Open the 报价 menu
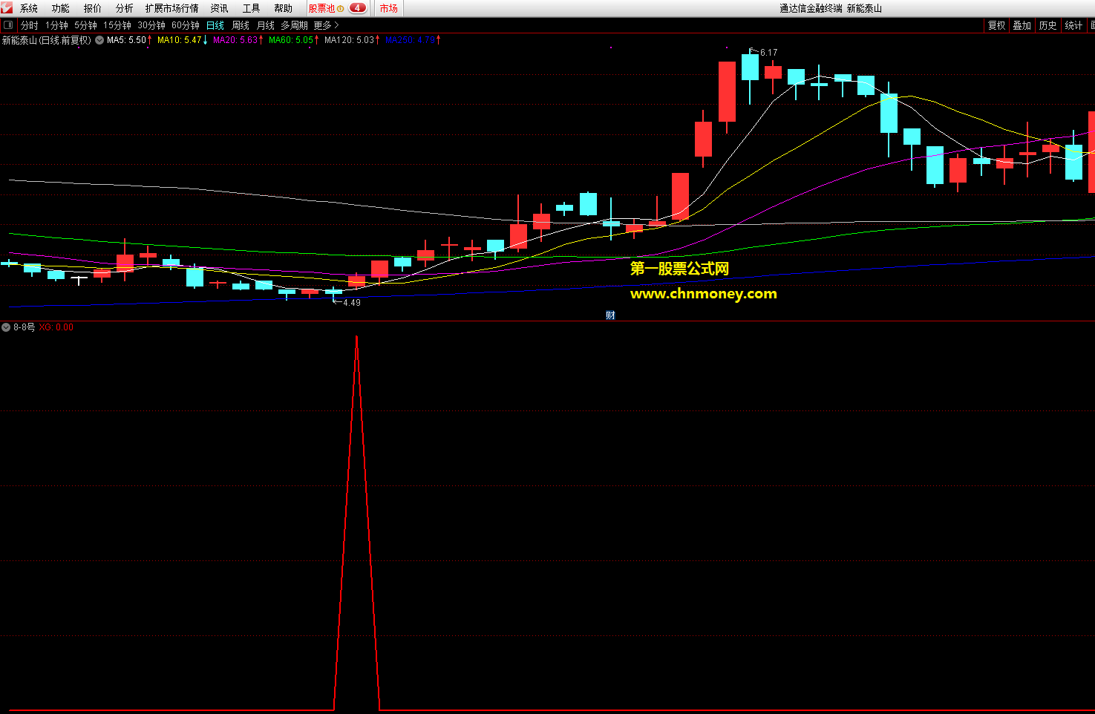1095x714 pixels. [93, 8]
